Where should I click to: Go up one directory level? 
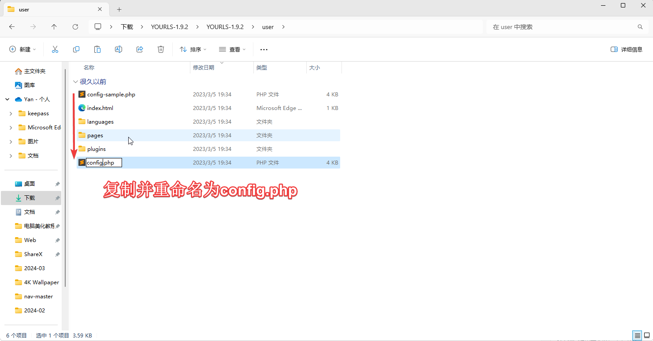point(54,27)
